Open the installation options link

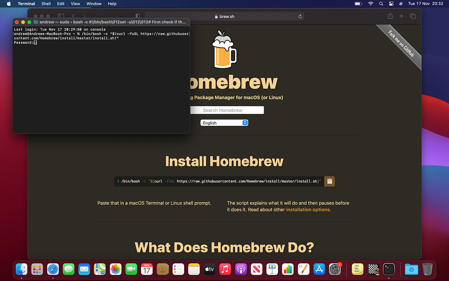pyautogui.click(x=308, y=209)
